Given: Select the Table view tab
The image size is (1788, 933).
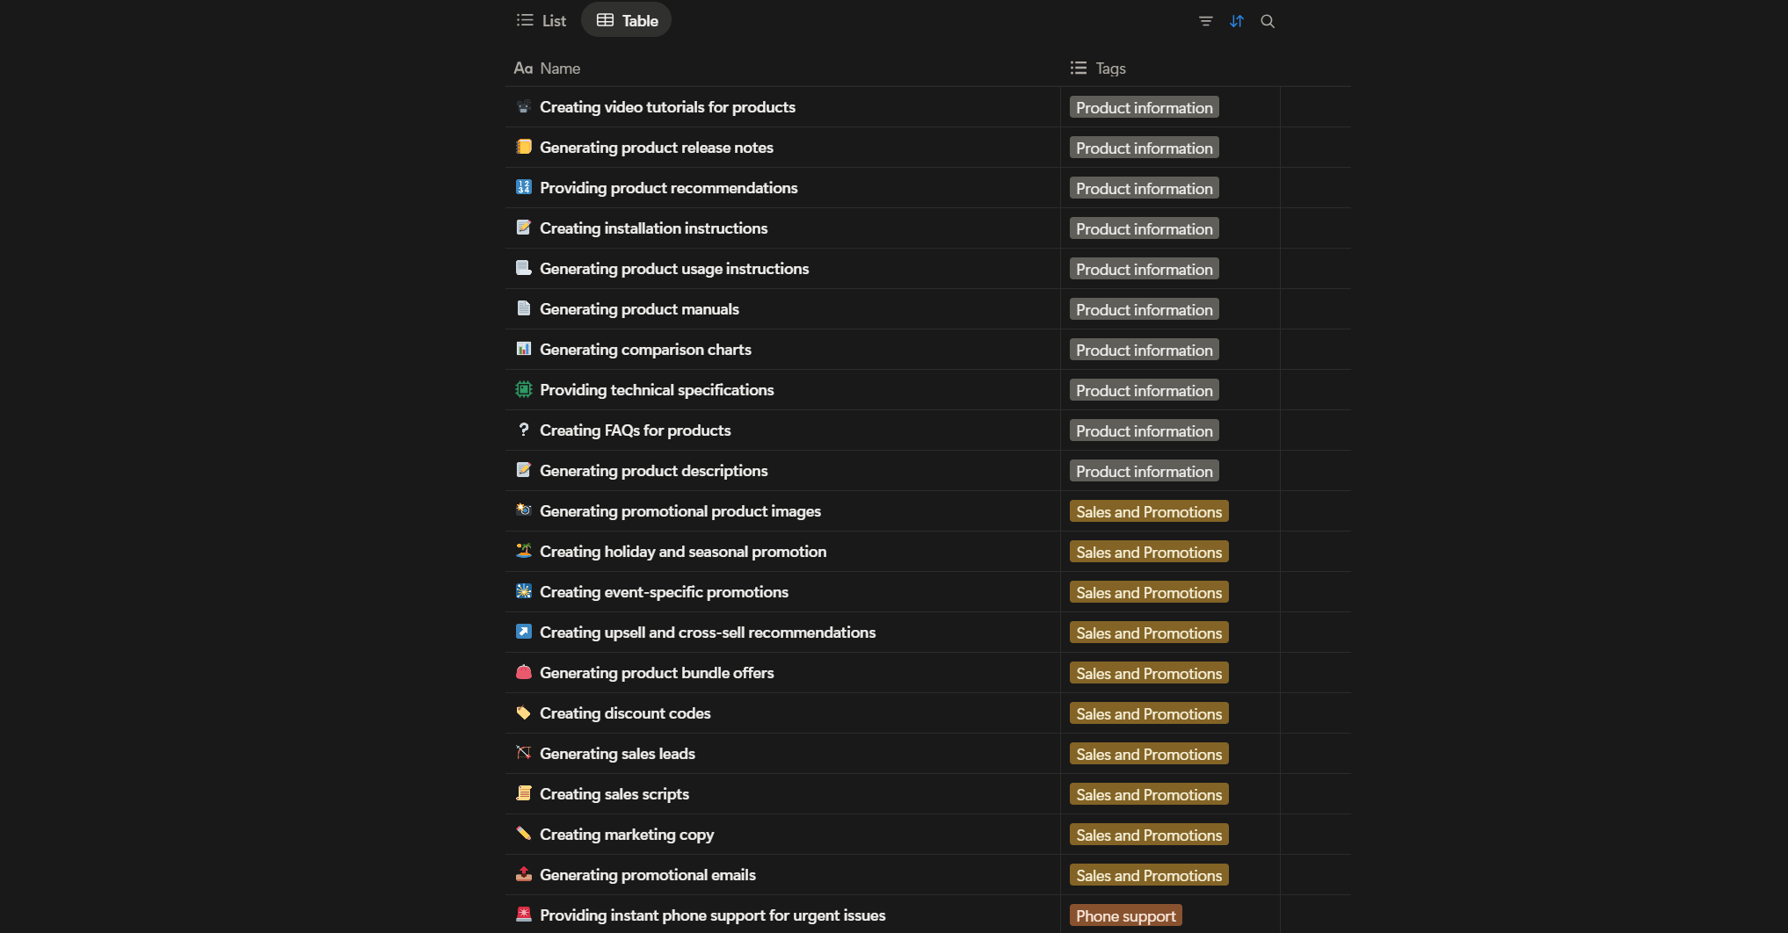Looking at the screenshot, I should coord(627,20).
